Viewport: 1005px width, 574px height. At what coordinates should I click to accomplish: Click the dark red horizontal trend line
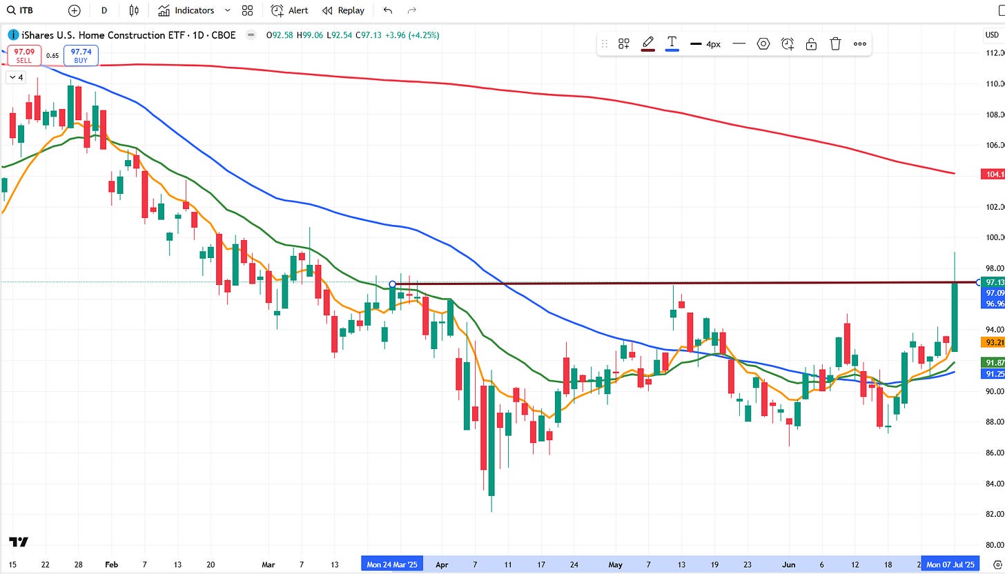point(686,284)
